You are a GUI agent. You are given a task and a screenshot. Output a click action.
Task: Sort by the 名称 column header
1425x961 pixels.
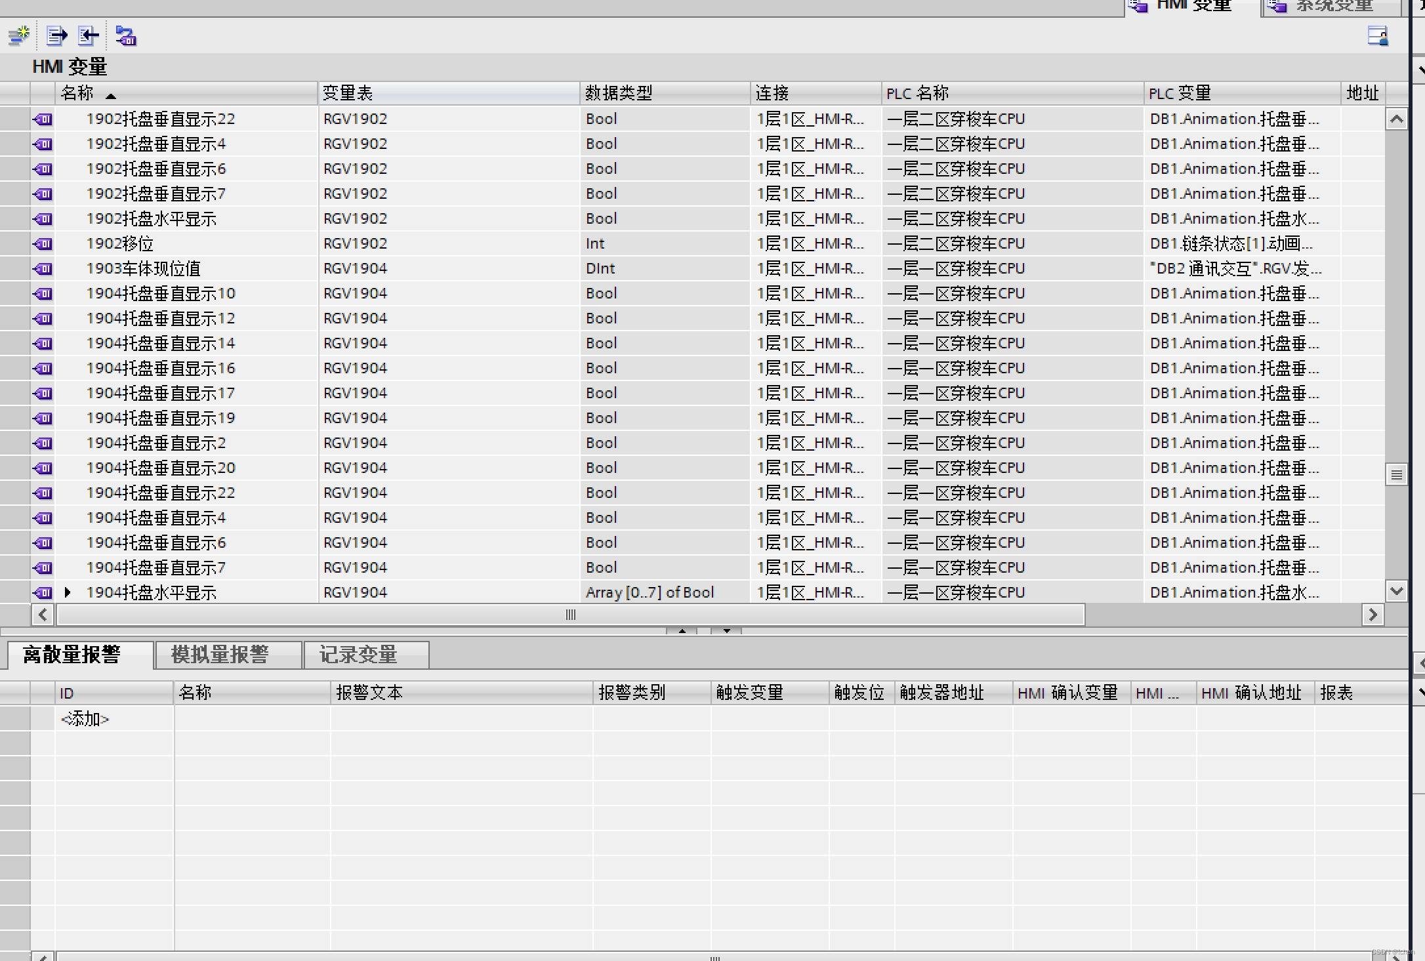77,93
